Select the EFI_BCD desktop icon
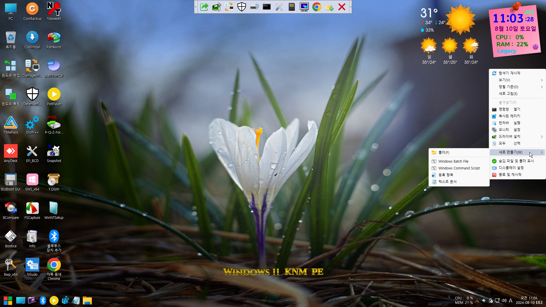 (x=32, y=154)
